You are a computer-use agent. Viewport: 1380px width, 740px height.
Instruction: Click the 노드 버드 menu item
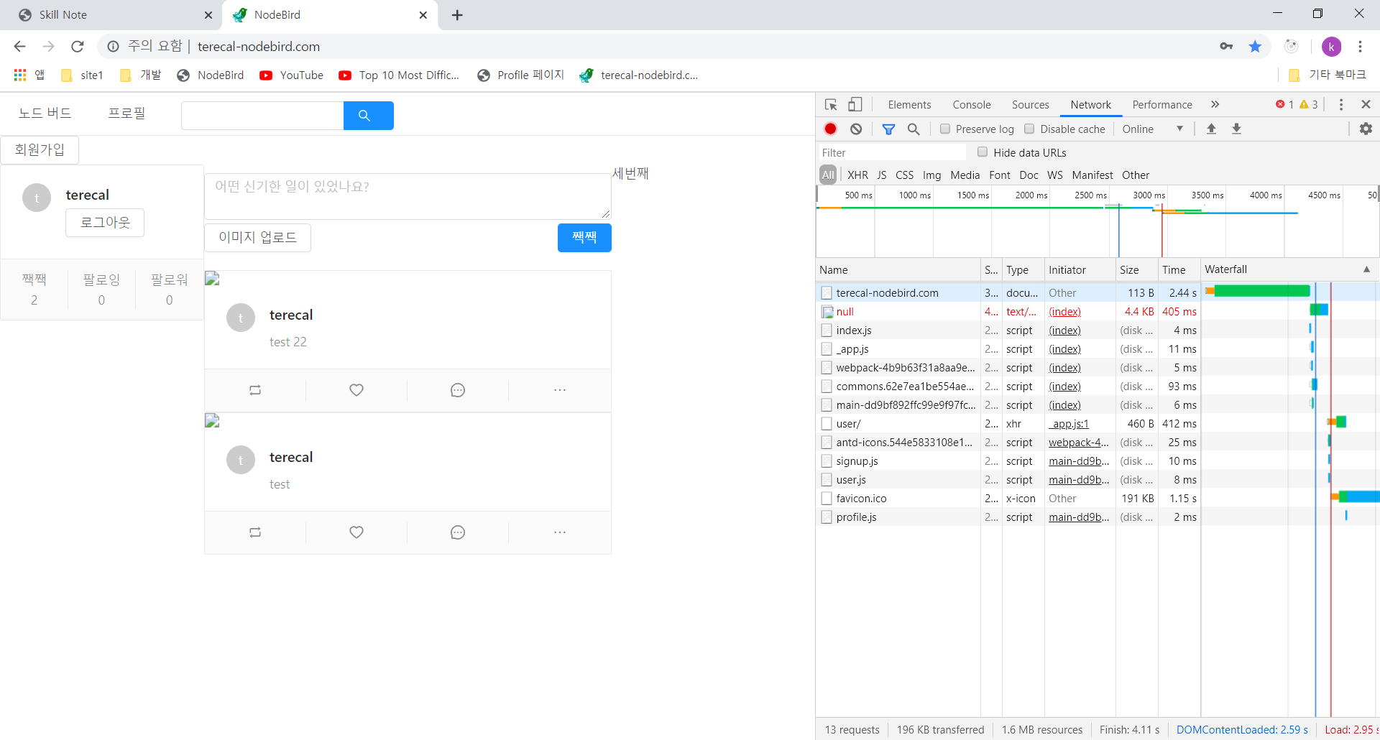(45, 114)
